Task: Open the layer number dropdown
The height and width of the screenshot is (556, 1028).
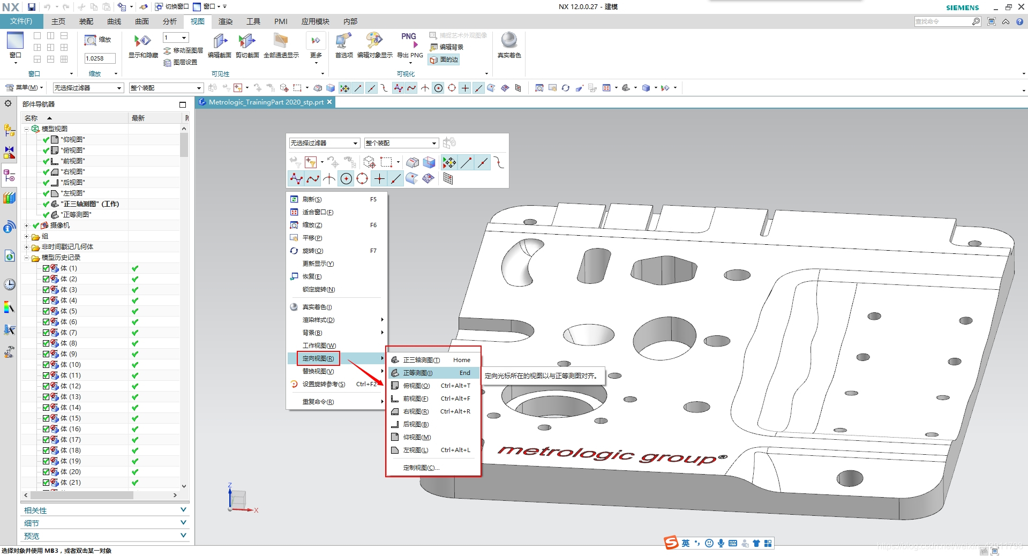Action: click(x=184, y=37)
